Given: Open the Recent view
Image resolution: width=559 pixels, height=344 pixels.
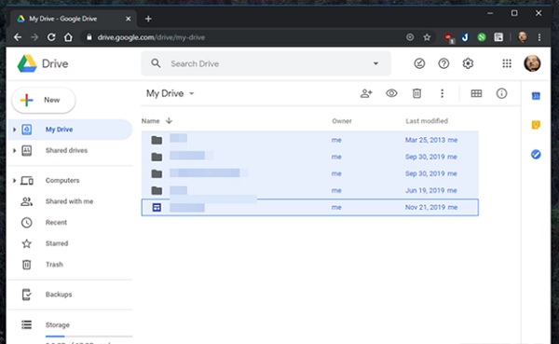Looking at the screenshot, I should [56, 222].
